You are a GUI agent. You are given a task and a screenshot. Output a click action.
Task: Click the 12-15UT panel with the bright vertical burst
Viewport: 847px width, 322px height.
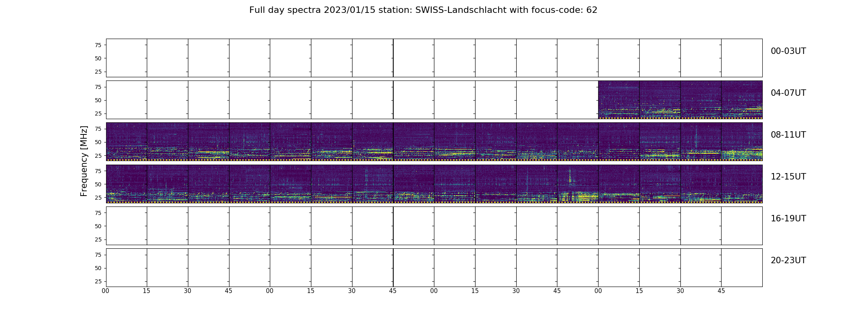pyautogui.click(x=578, y=184)
